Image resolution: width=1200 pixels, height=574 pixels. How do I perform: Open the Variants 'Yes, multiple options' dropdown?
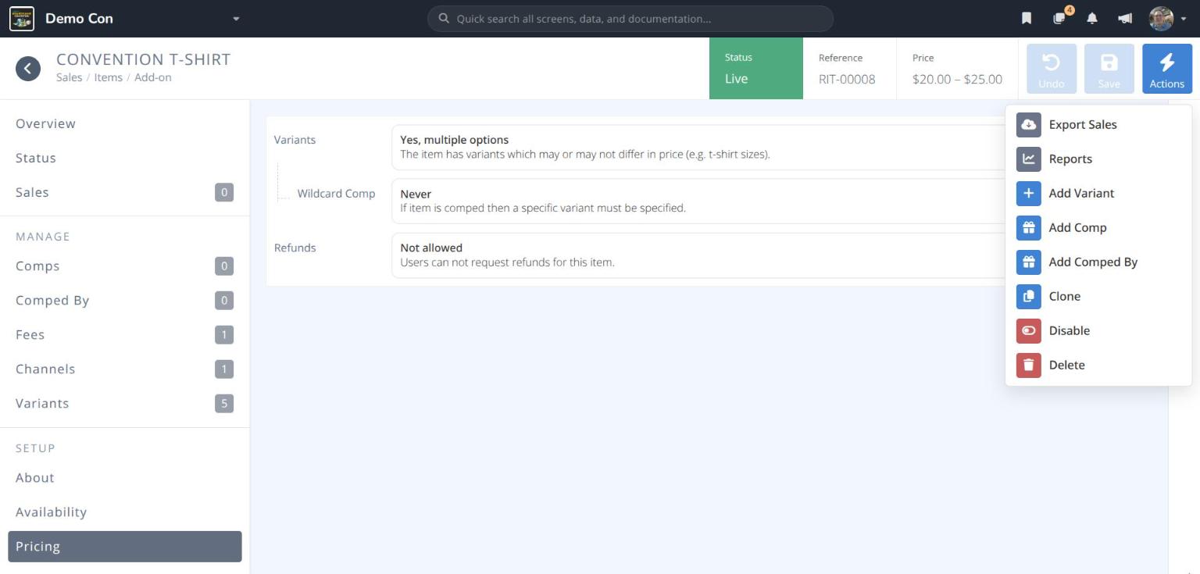698,147
